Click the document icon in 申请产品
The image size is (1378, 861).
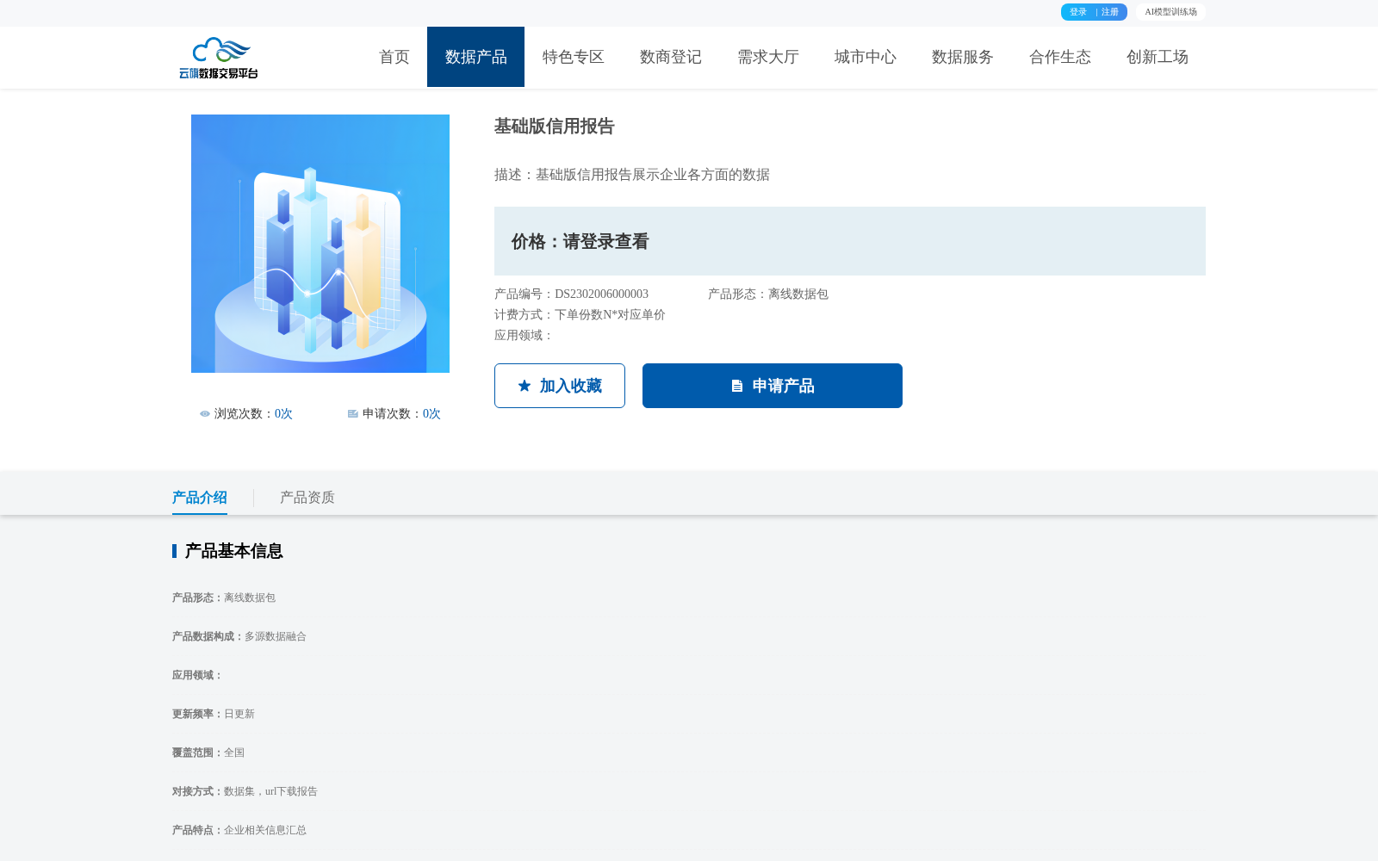tap(737, 387)
